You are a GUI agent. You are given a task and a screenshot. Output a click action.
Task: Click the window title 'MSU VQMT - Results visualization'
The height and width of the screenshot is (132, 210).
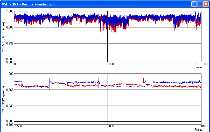click(x=28, y=4)
